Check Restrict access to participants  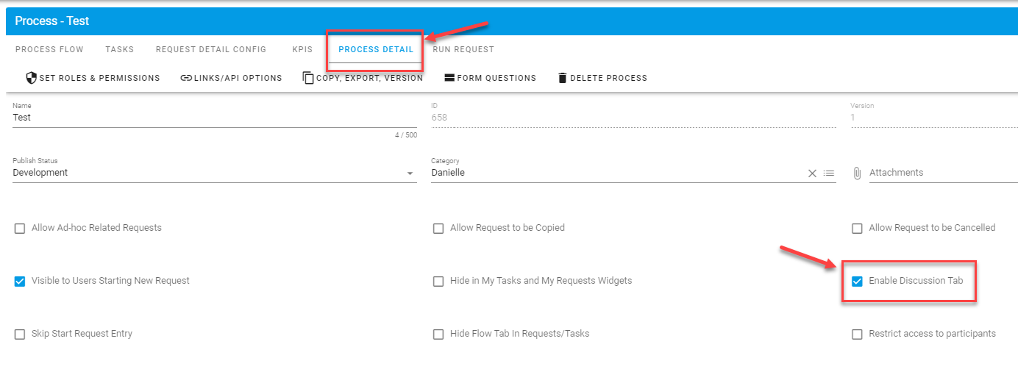(857, 334)
